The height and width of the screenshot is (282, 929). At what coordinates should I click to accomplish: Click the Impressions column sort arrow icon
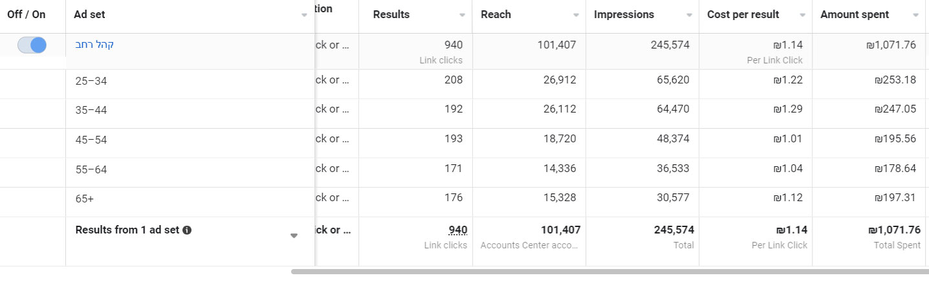point(689,16)
